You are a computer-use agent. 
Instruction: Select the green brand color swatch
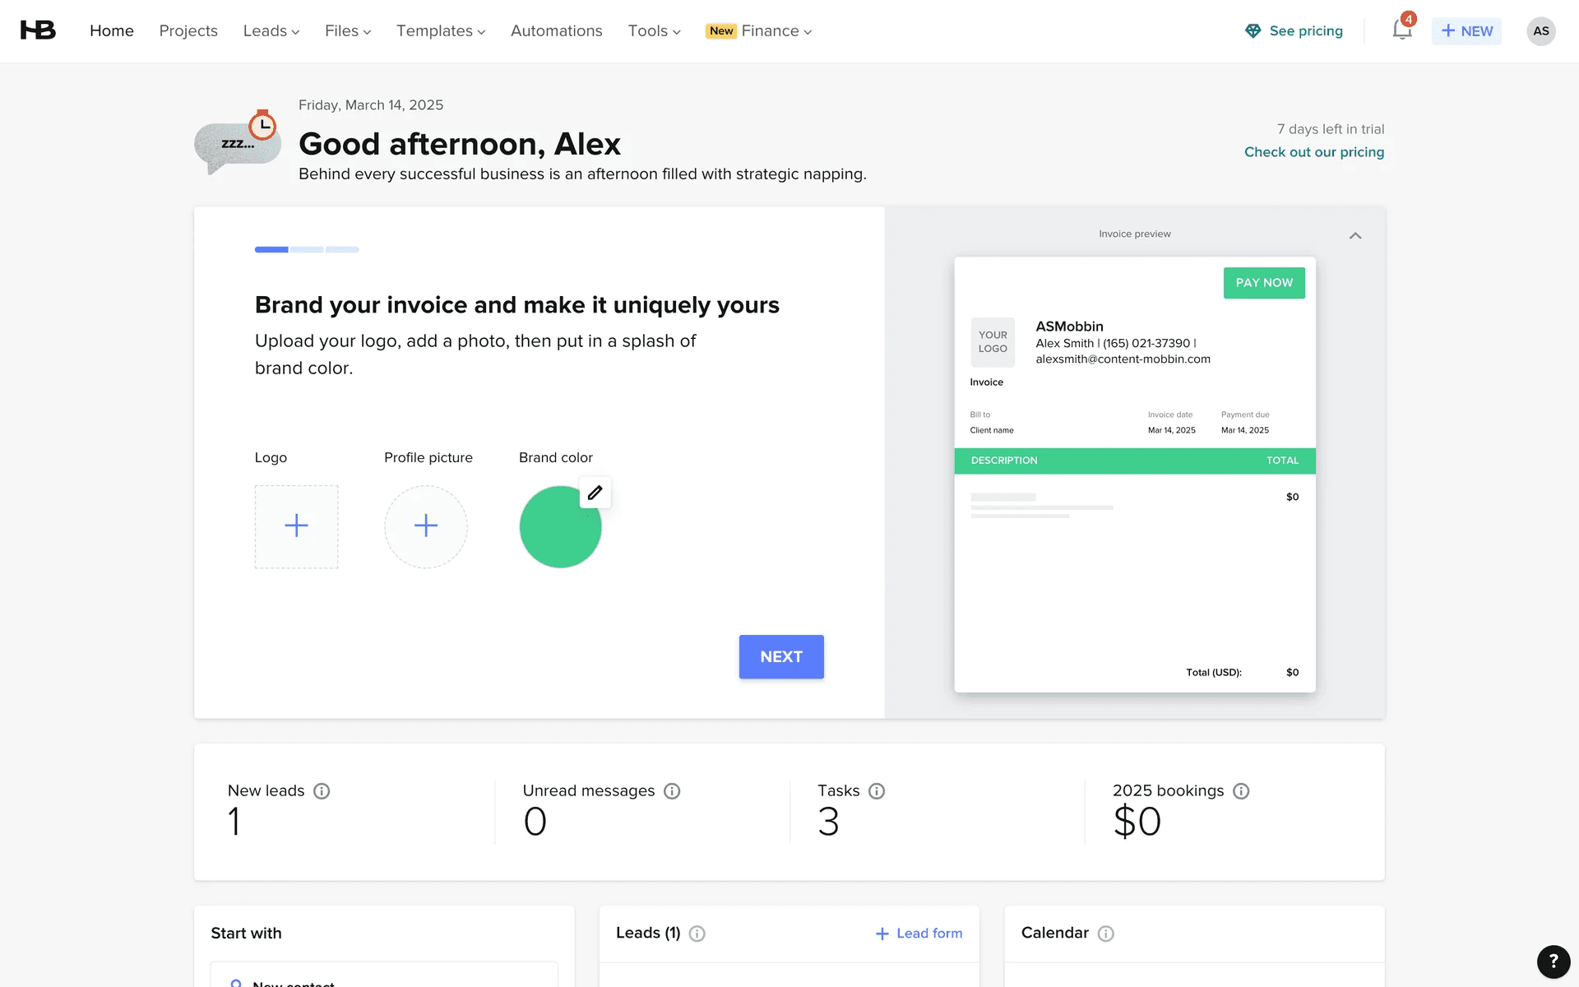pos(555,533)
